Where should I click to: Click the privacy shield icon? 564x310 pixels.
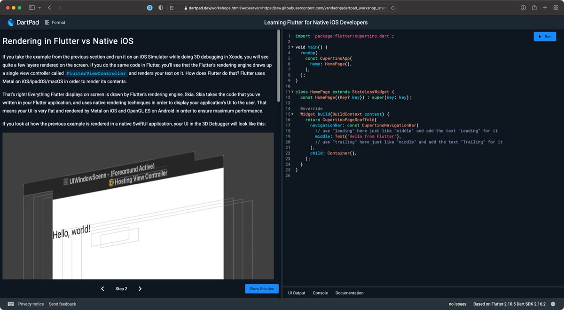pyautogui.click(x=161, y=8)
